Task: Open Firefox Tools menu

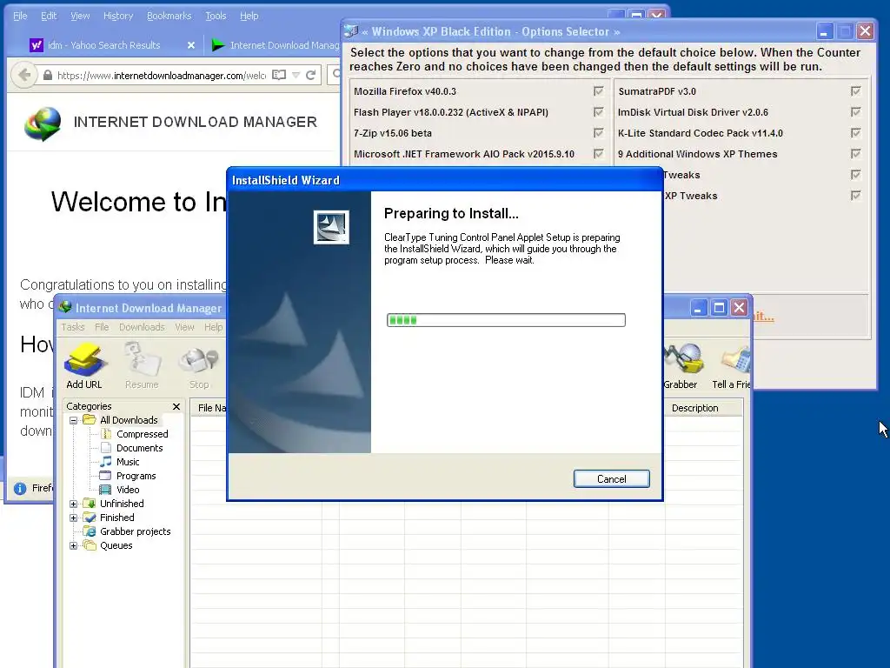Action: tap(216, 16)
